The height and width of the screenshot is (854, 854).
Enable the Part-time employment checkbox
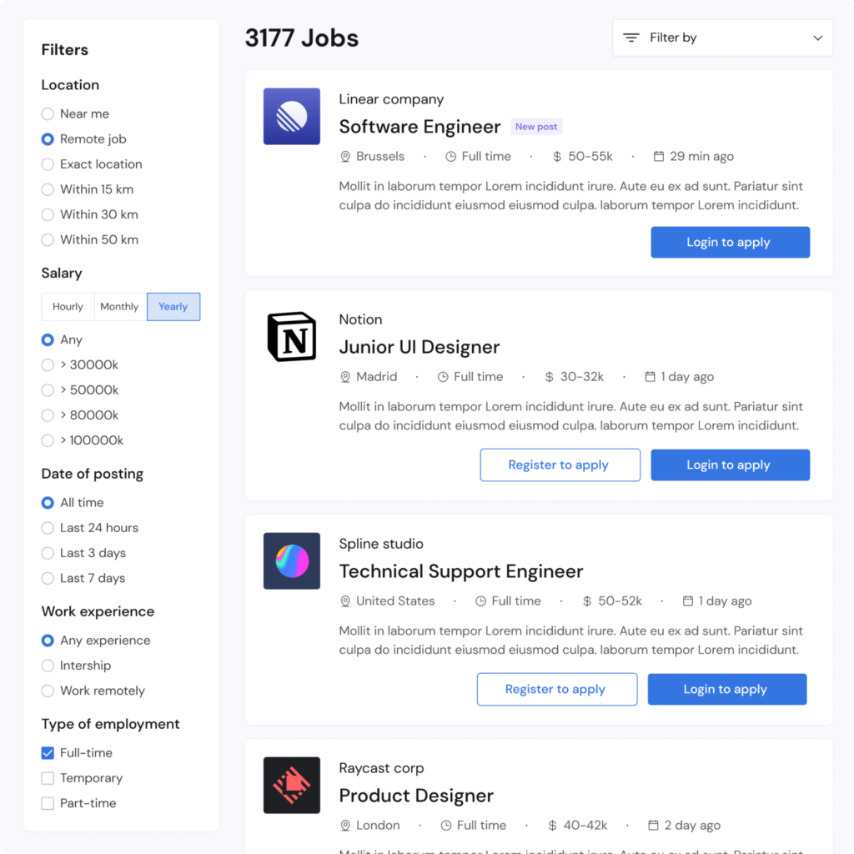pyautogui.click(x=48, y=803)
